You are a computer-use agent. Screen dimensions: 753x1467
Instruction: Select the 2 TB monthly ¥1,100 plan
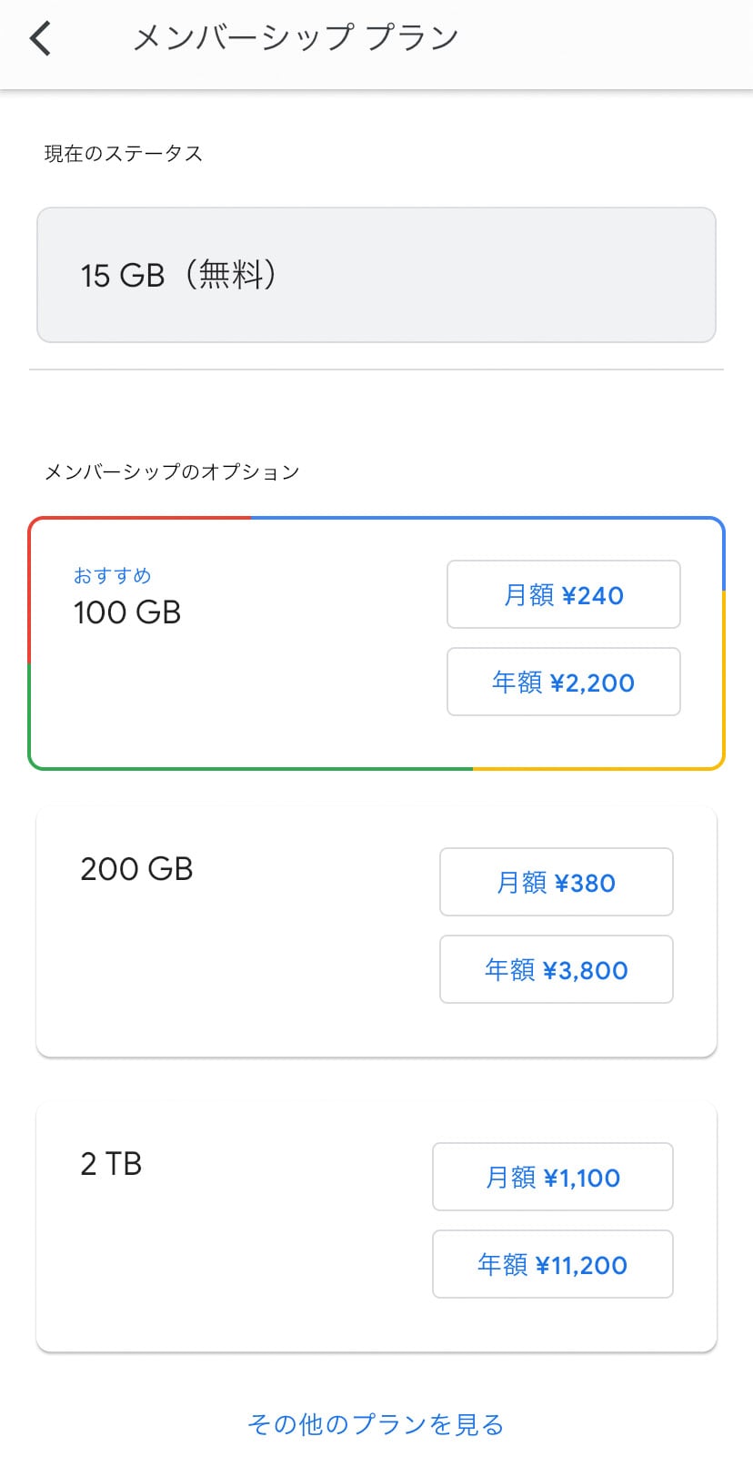[x=552, y=1178]
